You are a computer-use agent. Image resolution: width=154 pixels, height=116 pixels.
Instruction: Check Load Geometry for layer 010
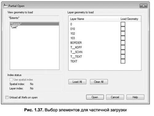click(x=123, y=29)
